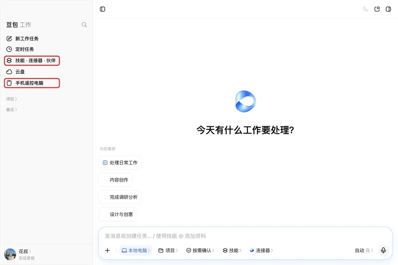The height and width of the screenshot is (265, 398).
Task: Click the icon on 处理日常工作 suggestion
Action: tap(105, 163)
